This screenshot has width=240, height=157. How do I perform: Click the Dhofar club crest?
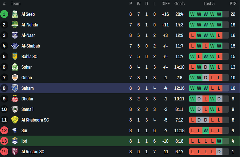tap(15, 99)
